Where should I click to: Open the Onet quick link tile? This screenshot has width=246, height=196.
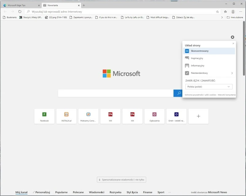pyautogui.click(x=177, y=116)
